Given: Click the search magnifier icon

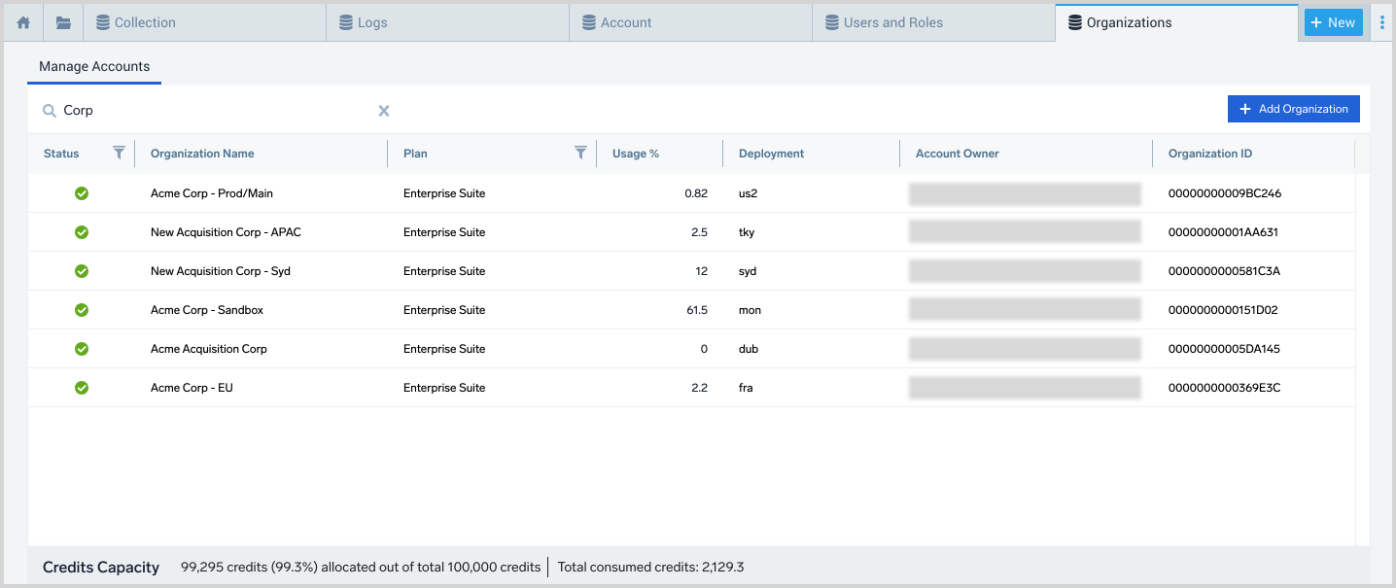Looking at the screenshot, I should [x=50, y=111].
